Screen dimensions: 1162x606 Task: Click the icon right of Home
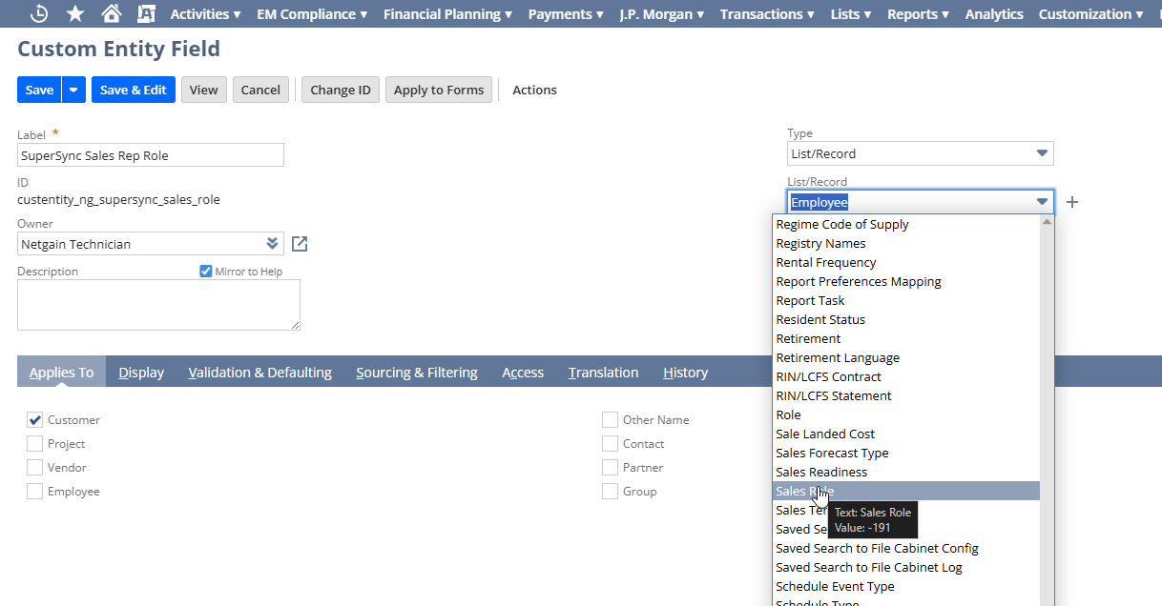146,13
